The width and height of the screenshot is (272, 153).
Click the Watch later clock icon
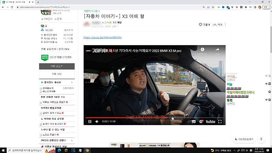(202, 50)
